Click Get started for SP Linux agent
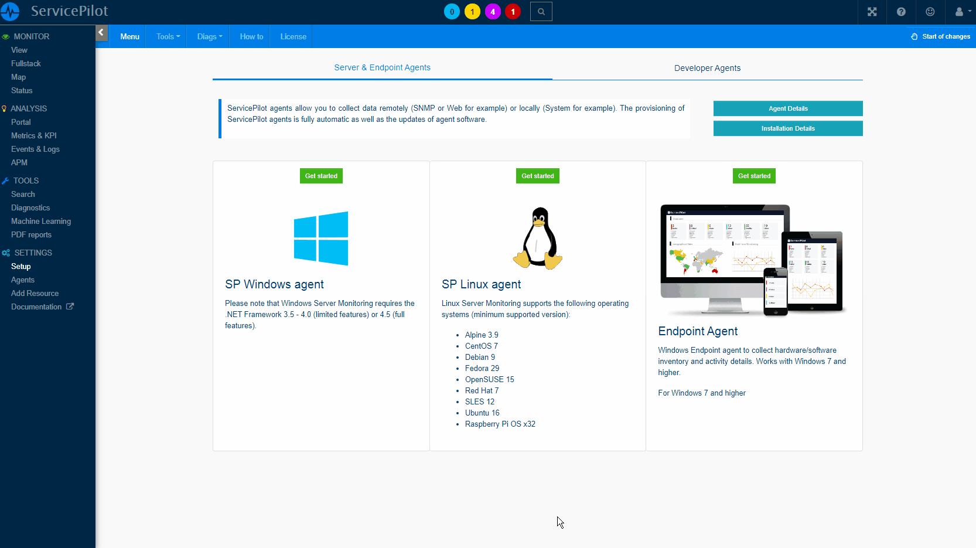The height and width of the screenshot is (548, 976). point(538,176)
